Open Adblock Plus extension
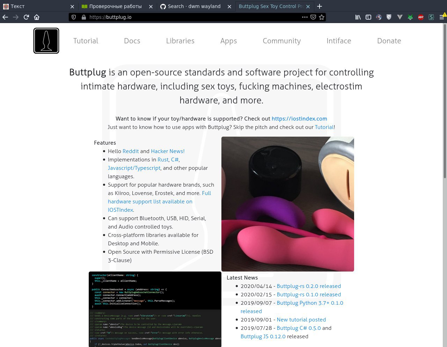 tap(421, 17)
